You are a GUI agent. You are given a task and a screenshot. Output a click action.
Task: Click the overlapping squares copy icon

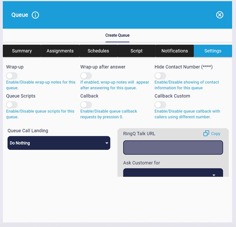pos(206,133)
